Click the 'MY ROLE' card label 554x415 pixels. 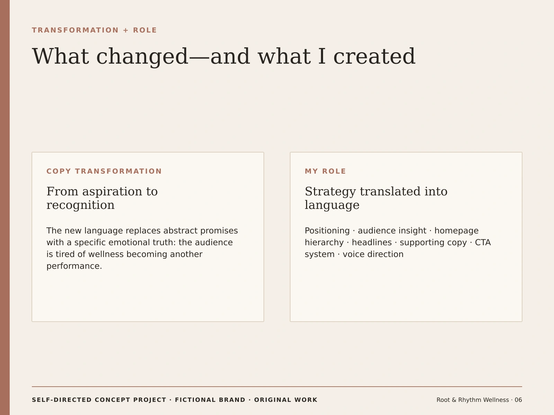[x=325, y=171]
